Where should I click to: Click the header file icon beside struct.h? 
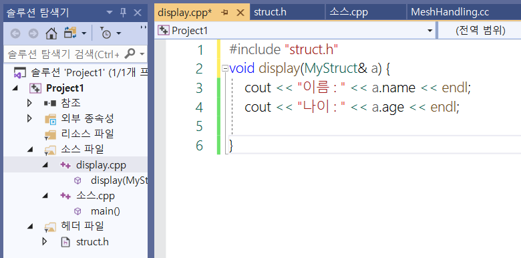[65, 242]
